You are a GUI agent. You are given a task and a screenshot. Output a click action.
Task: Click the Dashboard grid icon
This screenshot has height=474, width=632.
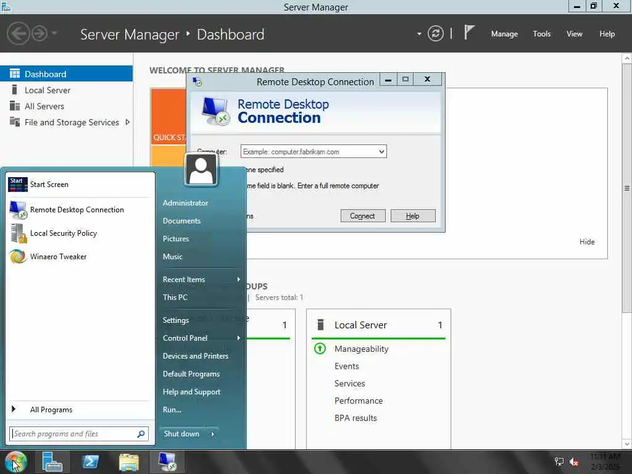pos(15,73)
